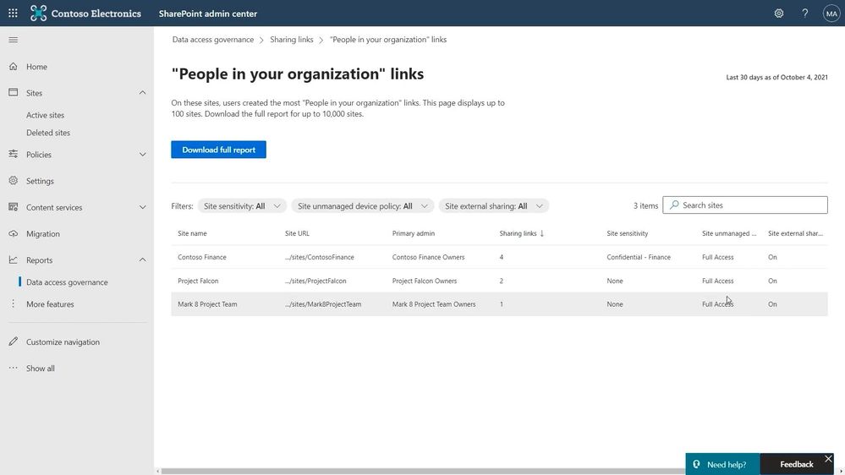The height and width of the screenshot is (475, 845).
Task: Click the Migration cloud icon
Action: [14, 234]
